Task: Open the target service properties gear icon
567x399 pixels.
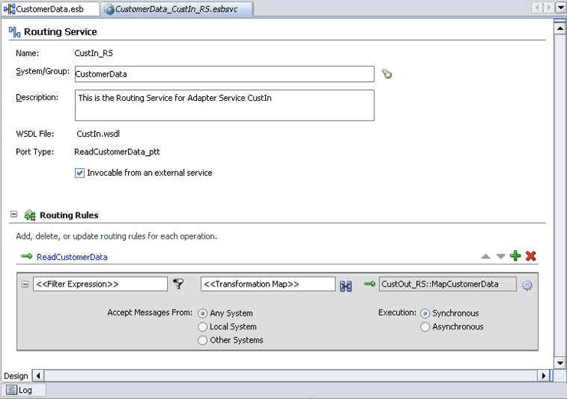Action: click(527, 285)
